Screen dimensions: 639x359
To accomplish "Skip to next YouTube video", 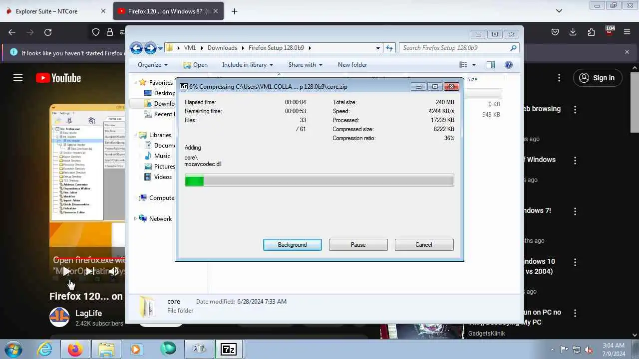I will point(90,271).
